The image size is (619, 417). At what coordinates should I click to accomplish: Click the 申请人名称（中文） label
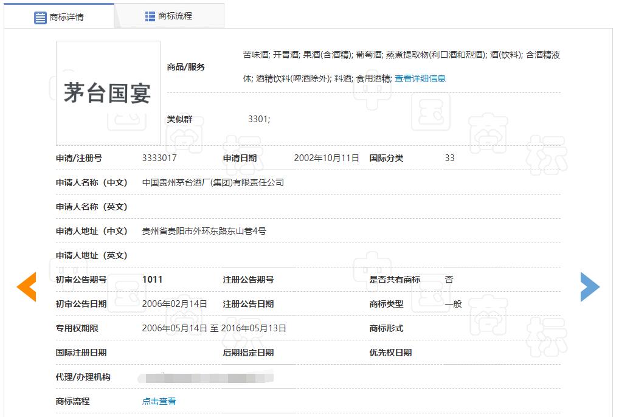(x=92, y=182)
